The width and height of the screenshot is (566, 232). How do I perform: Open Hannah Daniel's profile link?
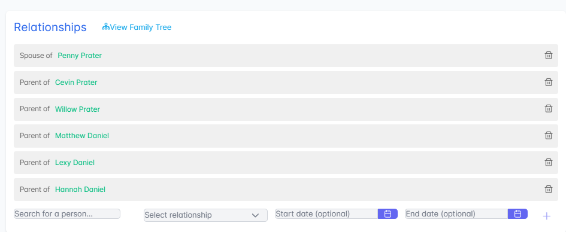point(80,189)
